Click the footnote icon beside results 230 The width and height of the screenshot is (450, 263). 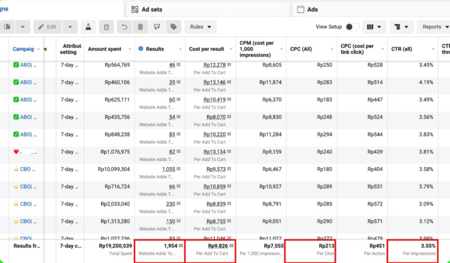coord(178,203)
